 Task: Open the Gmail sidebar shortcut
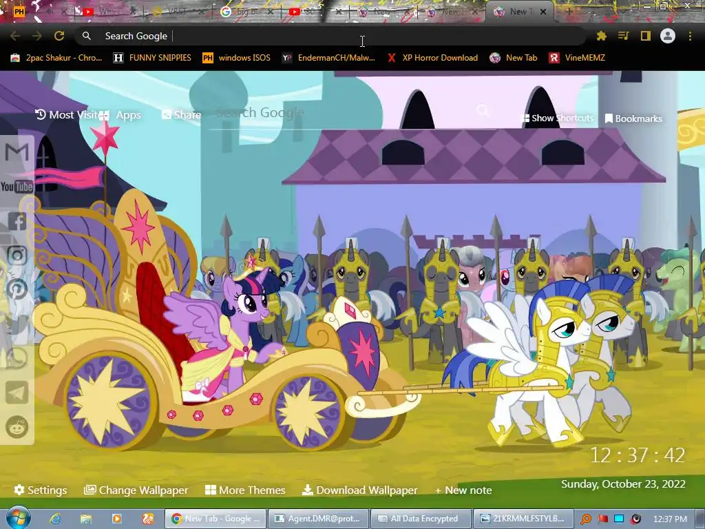coord(17,152)
